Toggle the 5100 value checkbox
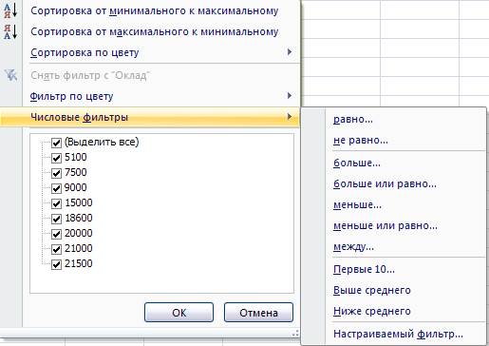This screenshot has height=346, width=489. point(56,158)
